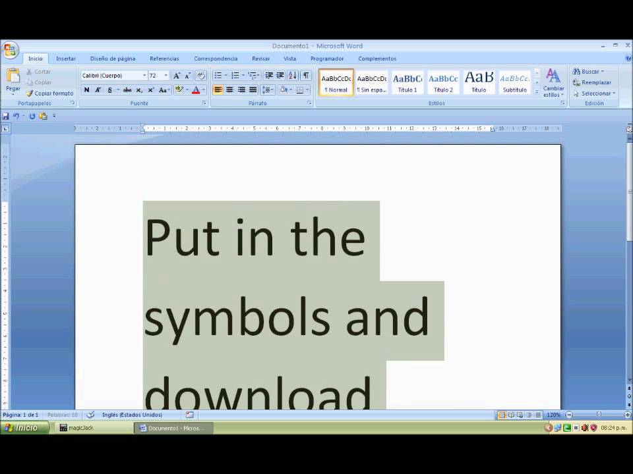Click the tab selector at ruler corner
Viewport: 633px width, 474px height.
(x=5, y=128)
